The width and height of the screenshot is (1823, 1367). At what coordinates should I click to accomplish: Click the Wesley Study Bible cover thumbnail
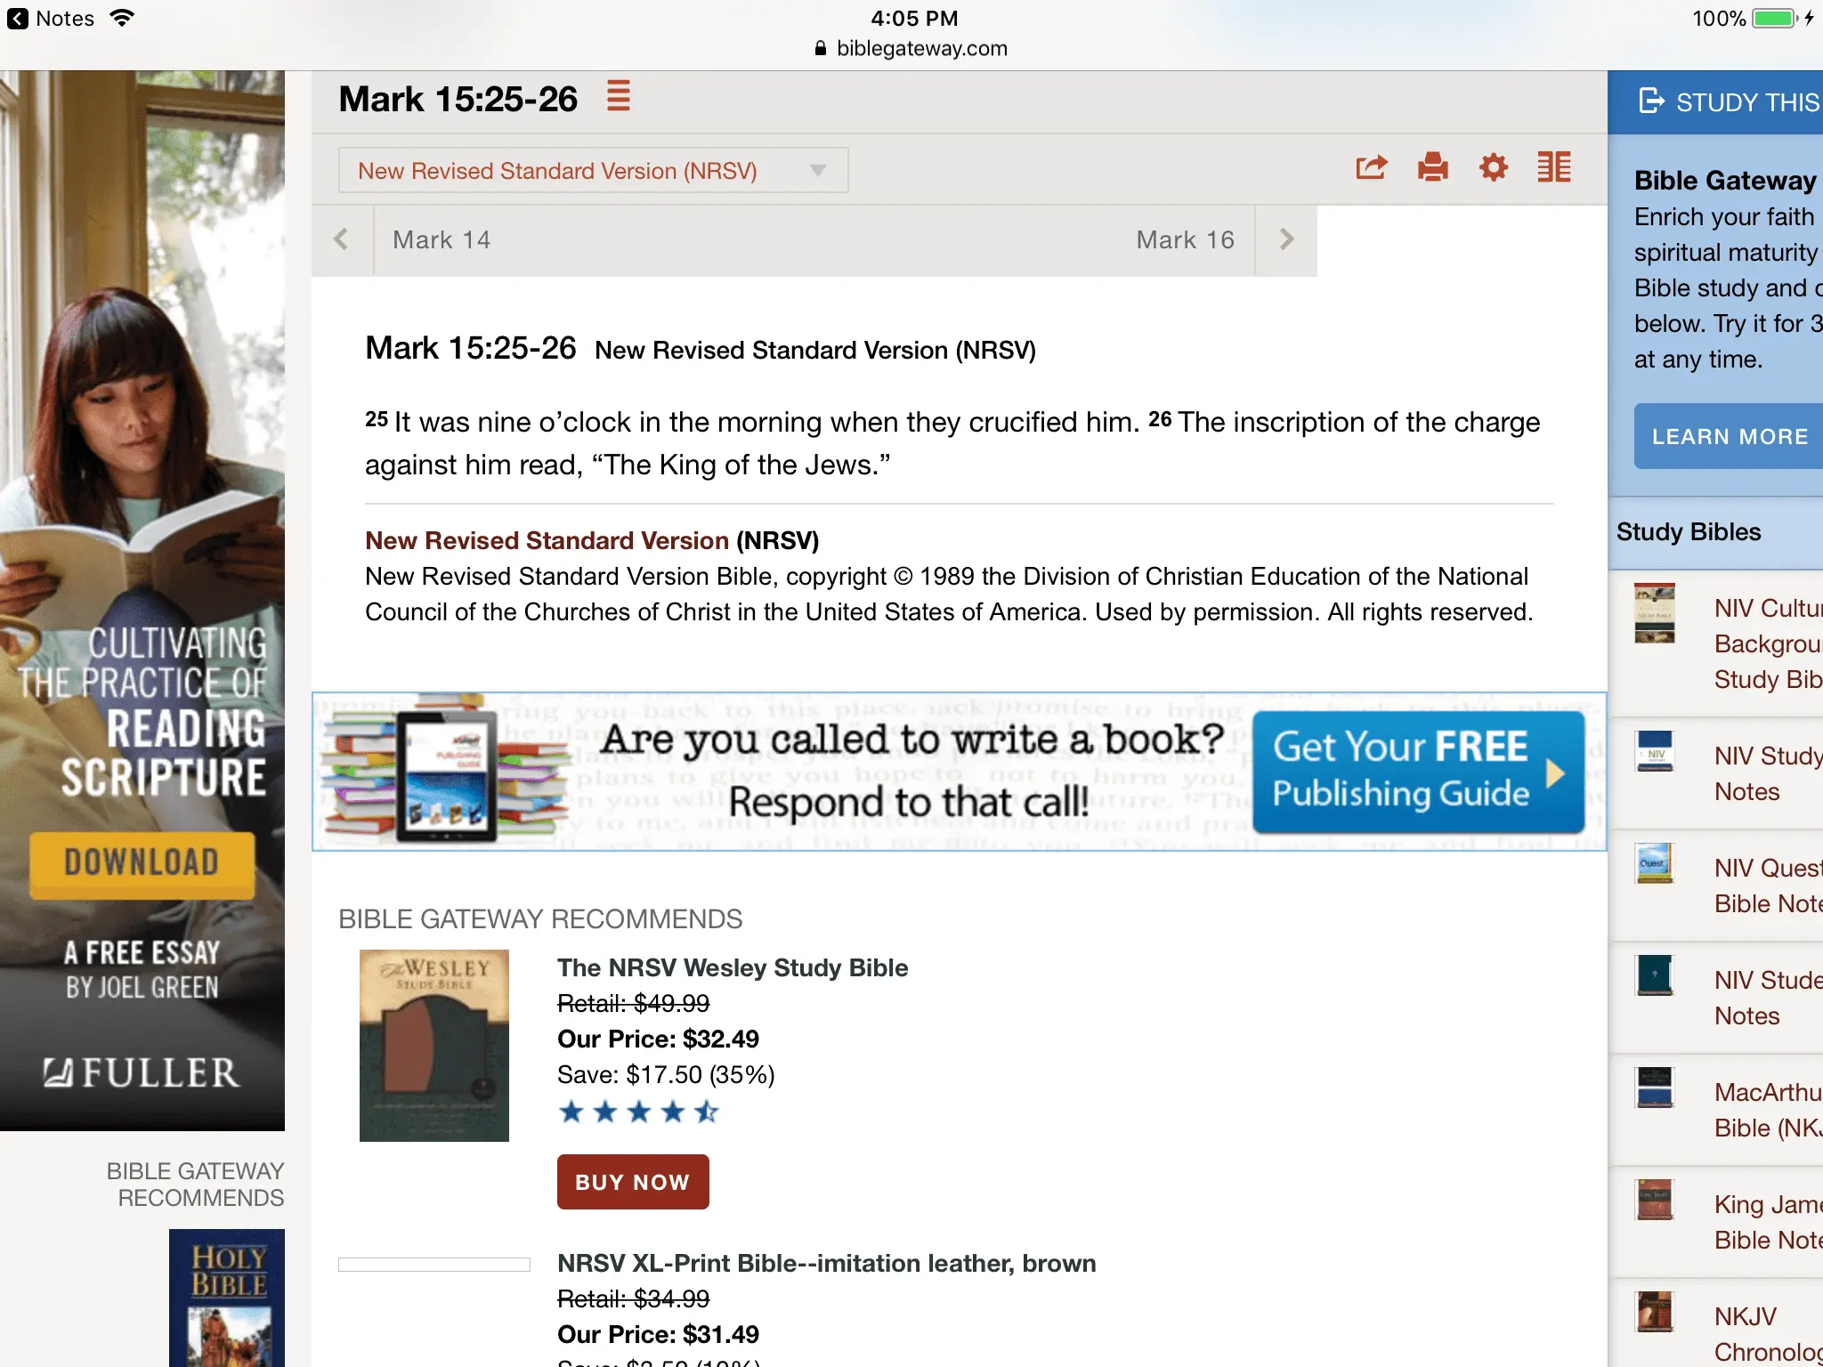pos(434,1046)
